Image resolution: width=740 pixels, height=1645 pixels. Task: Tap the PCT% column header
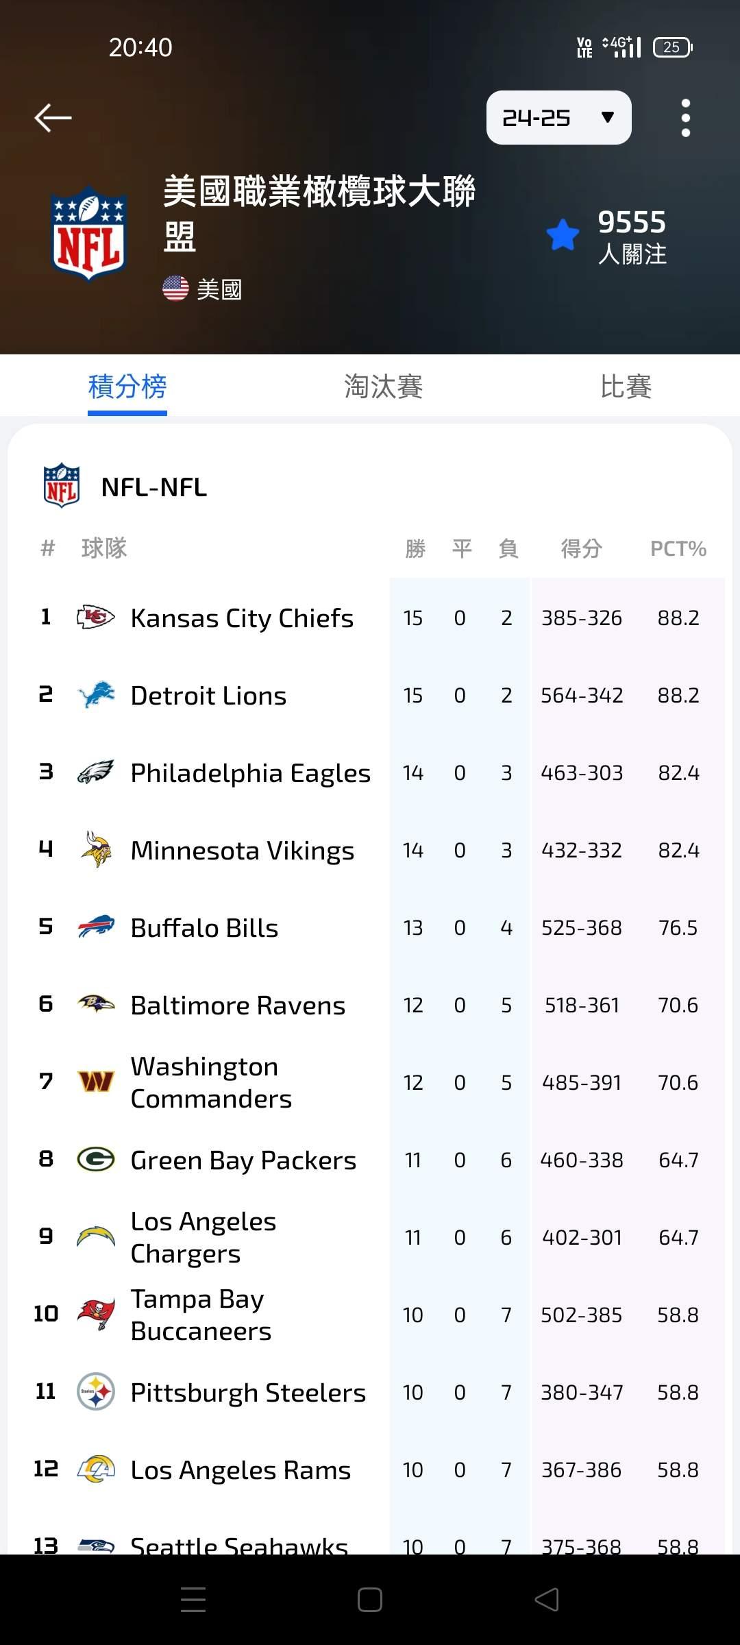pyautogui.click(x=678, y=548)
